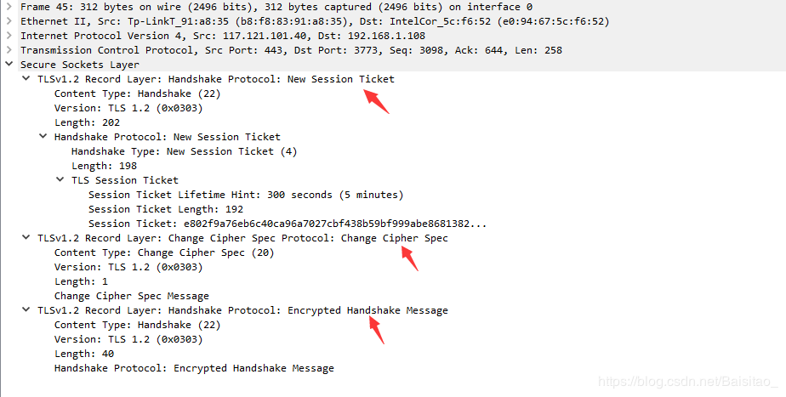
Task: Expand the Internet Protocol Version 4 section
Action: click(9, 36)
